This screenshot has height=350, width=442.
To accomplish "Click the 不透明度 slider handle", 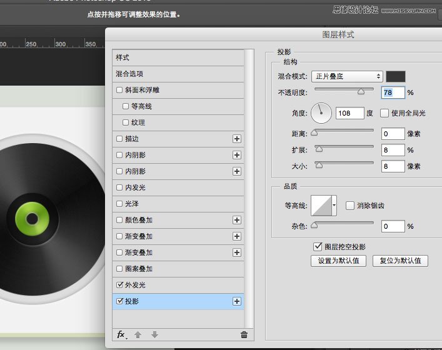I will coord(361,91).
